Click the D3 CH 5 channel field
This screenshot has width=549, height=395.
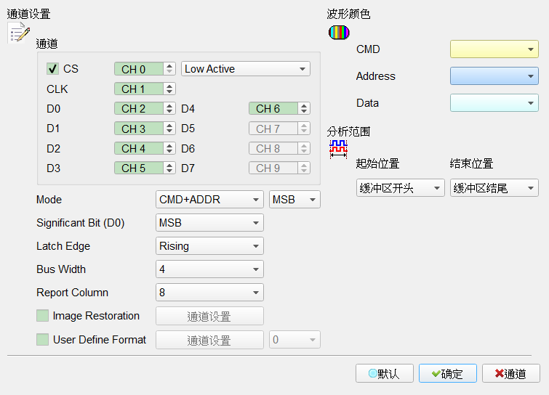139,168
